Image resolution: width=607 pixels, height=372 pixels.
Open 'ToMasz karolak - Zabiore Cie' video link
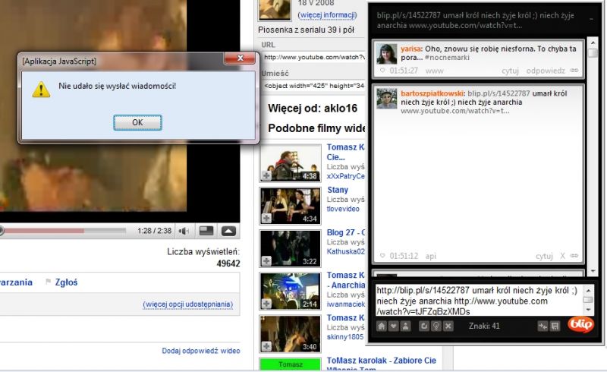coord(382,361)
